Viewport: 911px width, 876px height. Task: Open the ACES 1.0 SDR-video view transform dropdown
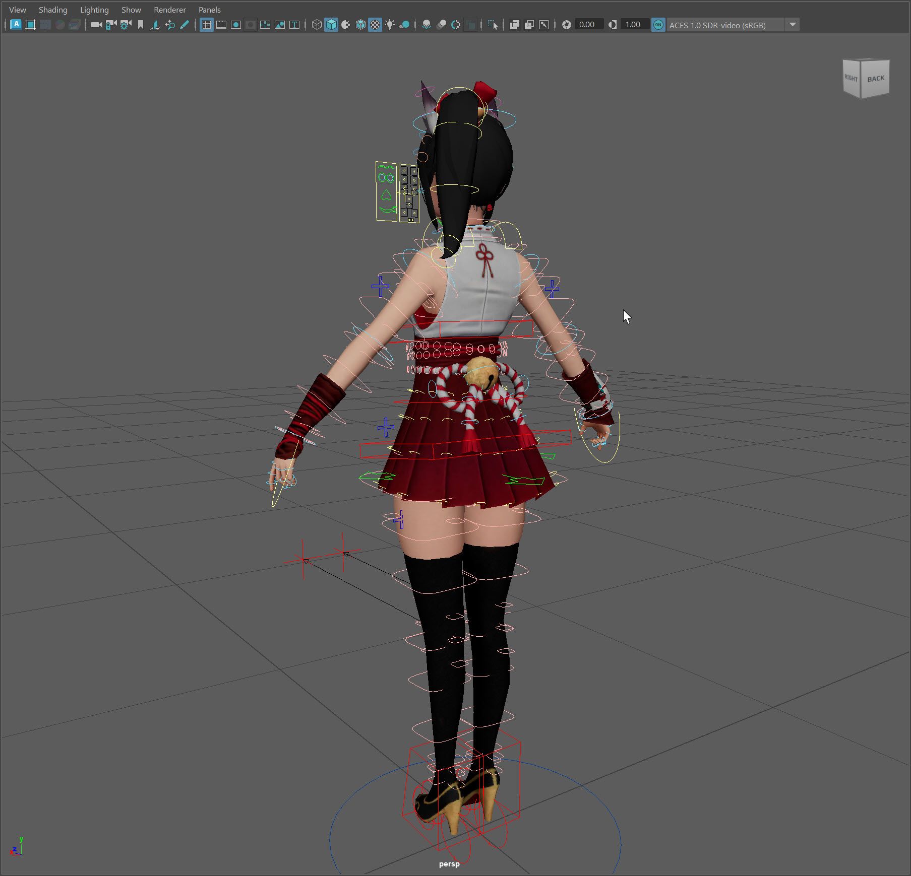pyautogui.click(x=733, y=25)
